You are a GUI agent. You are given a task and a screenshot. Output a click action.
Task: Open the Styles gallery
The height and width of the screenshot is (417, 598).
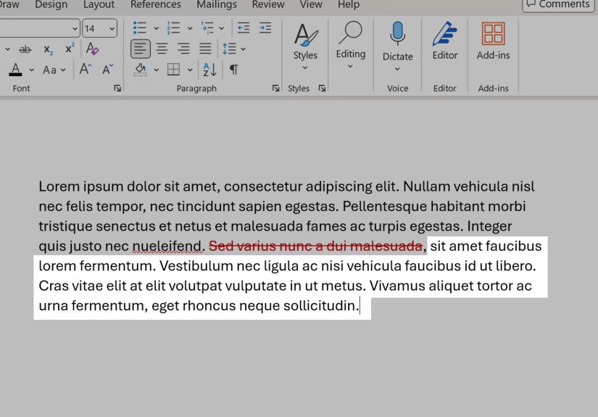[x=305, y=46]
